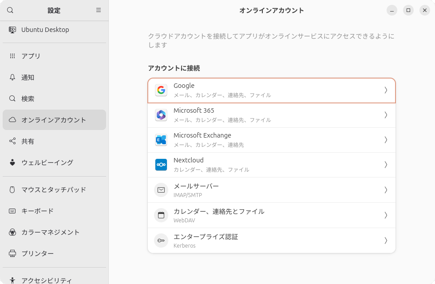Go to 共有 settings in the sidebar
Screen dimensions: 435x284
[x=28, y=141]
